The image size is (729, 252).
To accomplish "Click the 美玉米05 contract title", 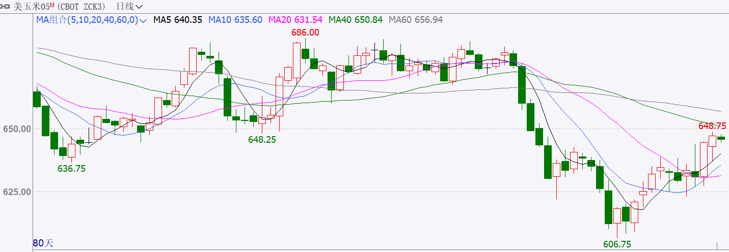I will (x=31, y=7).
